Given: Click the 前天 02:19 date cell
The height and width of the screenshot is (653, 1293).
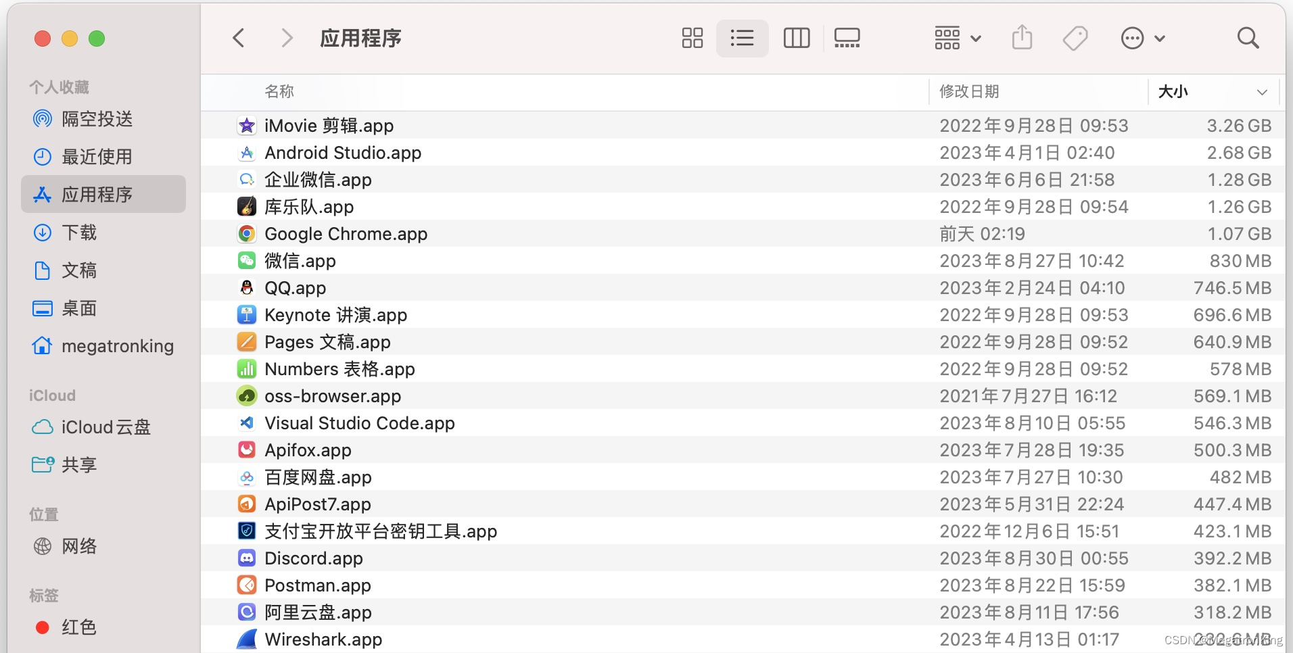Looking at the screenshot, I should point(982,234).
